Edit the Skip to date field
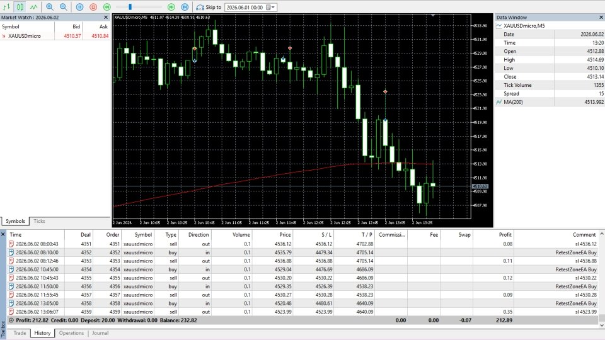Screen dimensions: 605x340 245,8
